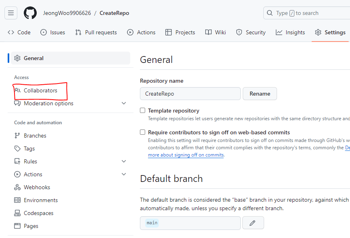
Task: Enable the Template repository checkbox
Action: (142, 111)
